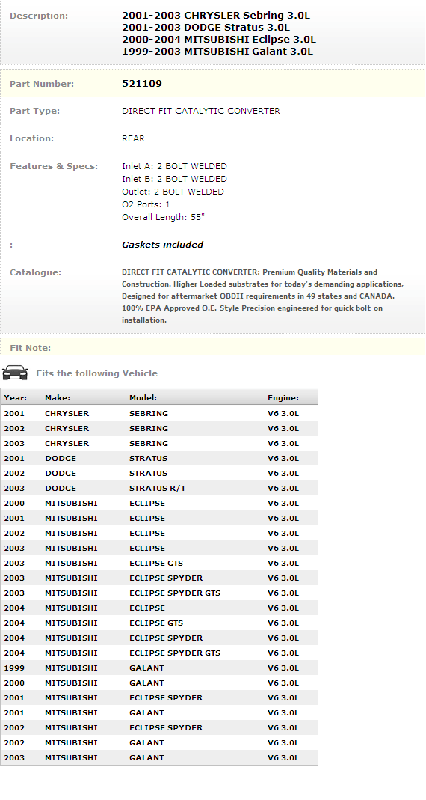
Task: Select the 2001 Chrysler Sebring row
Action: pyautogui.click(x=159, y=413)
